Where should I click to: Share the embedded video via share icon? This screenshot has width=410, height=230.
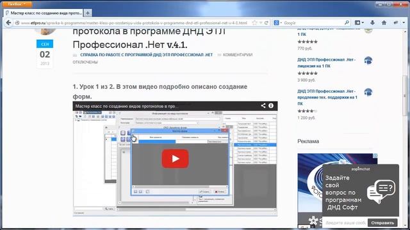point(263,105)
